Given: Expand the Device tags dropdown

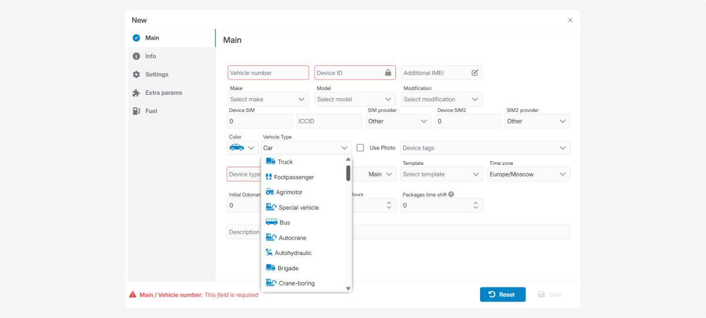Looking at the screenshot, I should coord(485,148).
